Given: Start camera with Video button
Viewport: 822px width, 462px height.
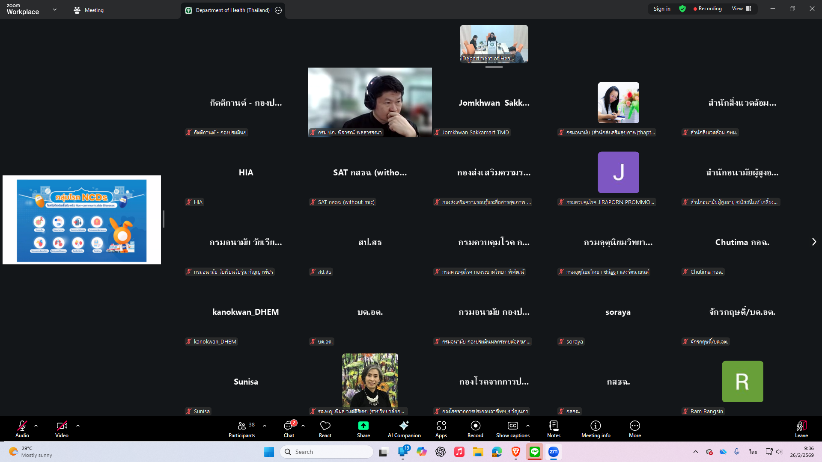Looking at the screenshot, I should tap(62, 429).
